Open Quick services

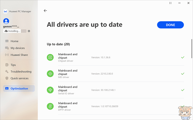pyautogui.click(x=19, y=78)
